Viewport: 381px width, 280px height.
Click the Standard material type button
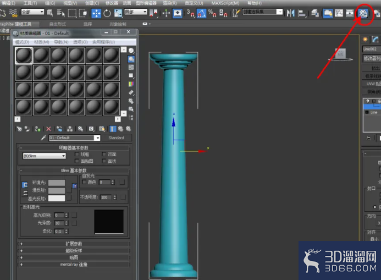(117, 138)
